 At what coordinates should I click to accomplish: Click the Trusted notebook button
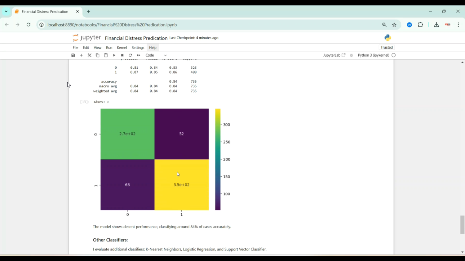click(387, 47)
